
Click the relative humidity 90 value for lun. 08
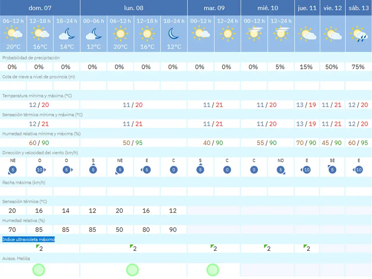173,230
